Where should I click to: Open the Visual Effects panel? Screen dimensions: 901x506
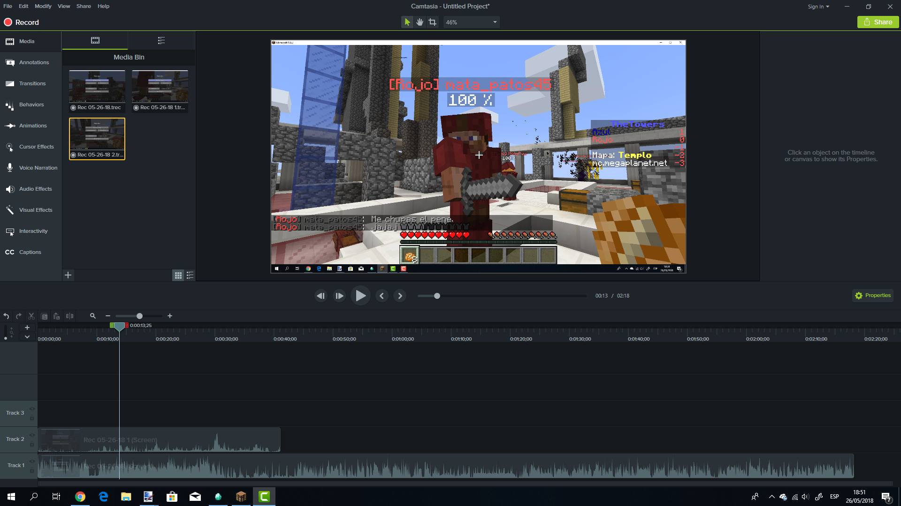tap(31, 210)
